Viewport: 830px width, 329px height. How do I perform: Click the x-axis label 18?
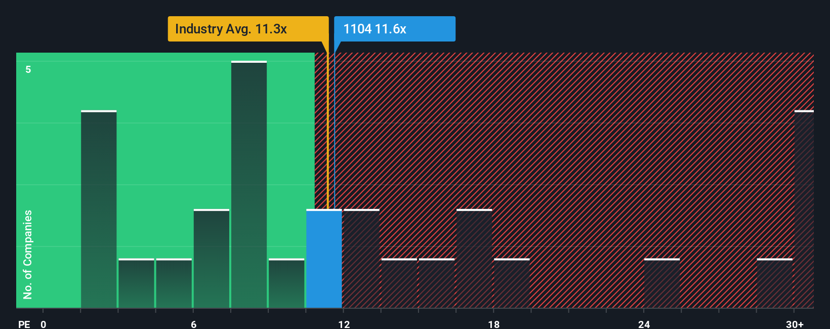pyautogui.click(x=494, y=324)
